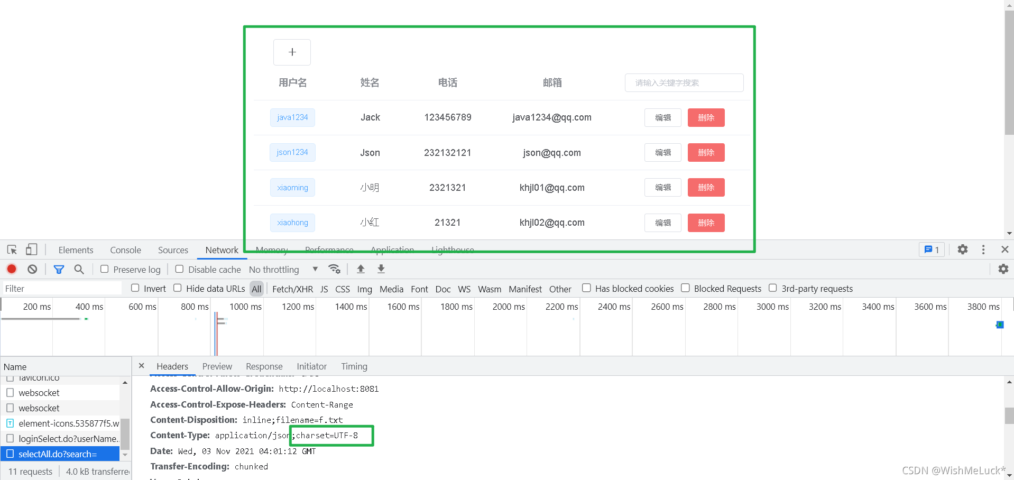Click the edit button for java1234
The height and width of the screenshot is (480, 1014).
663,117
